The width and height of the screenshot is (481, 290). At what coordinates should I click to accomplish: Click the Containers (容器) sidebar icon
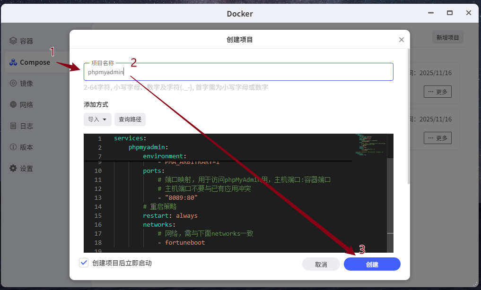13,41
